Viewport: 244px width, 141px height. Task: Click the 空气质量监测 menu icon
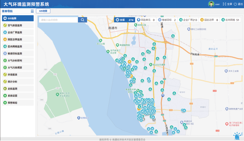coord(5,25)
